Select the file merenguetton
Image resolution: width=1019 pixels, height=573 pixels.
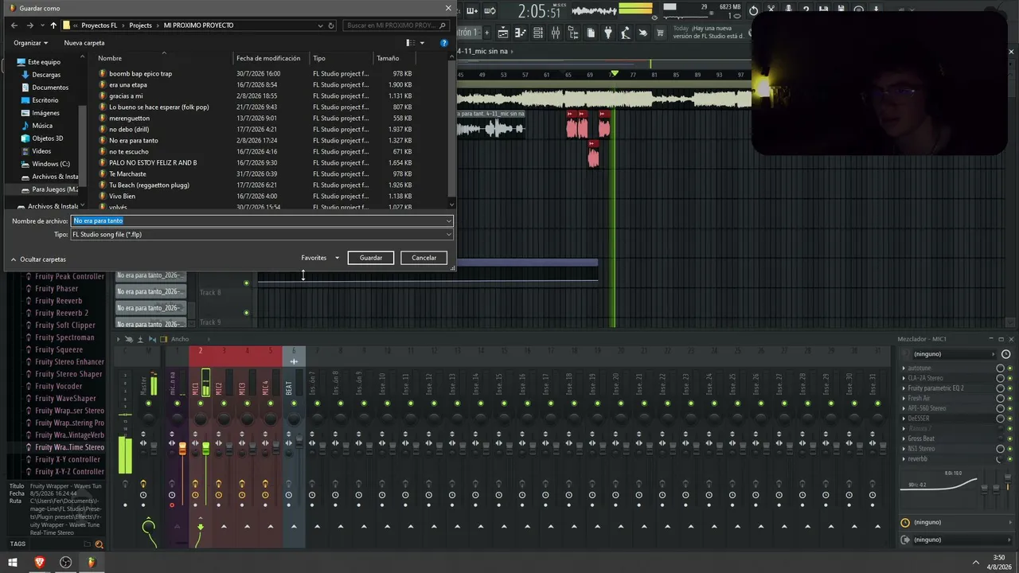[129, 118]
